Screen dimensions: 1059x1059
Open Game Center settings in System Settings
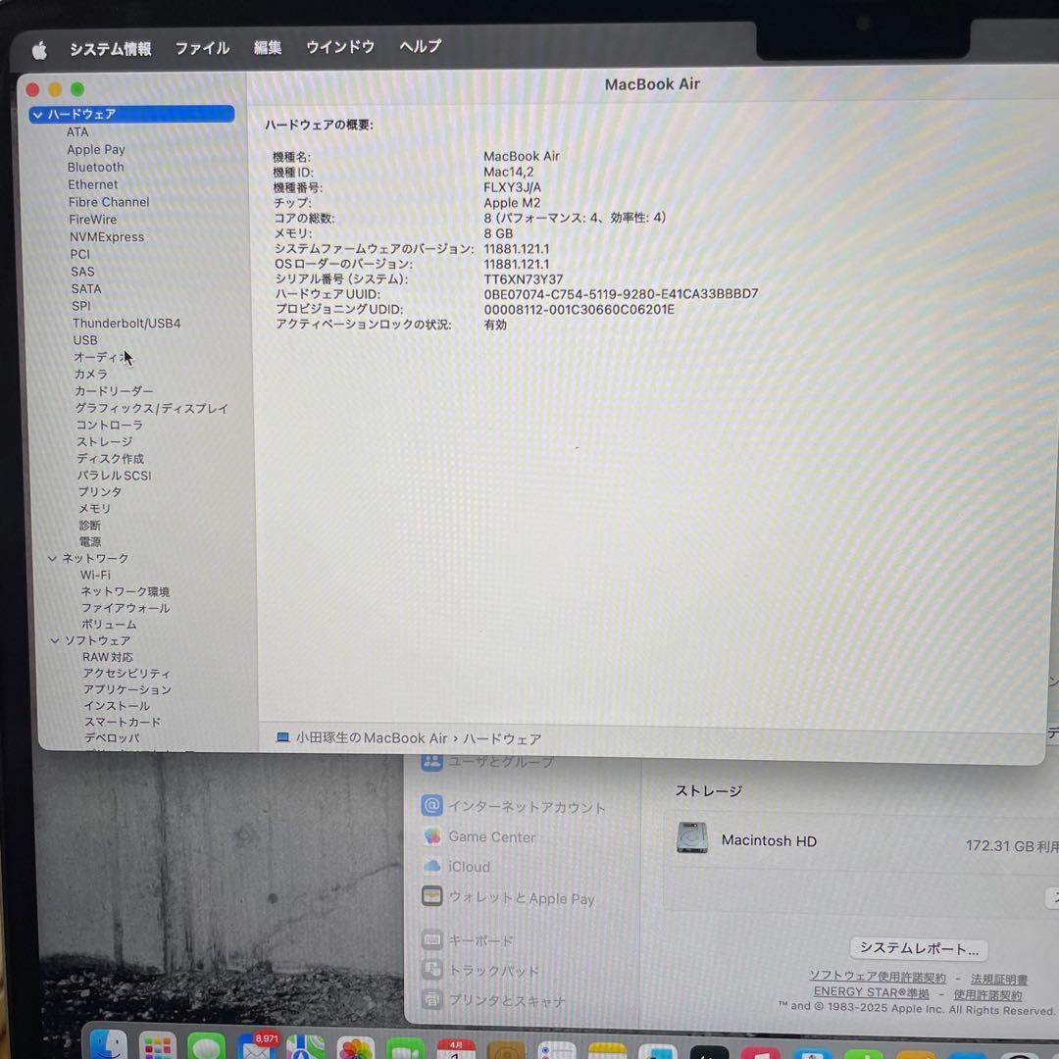(x=491, y=837)
